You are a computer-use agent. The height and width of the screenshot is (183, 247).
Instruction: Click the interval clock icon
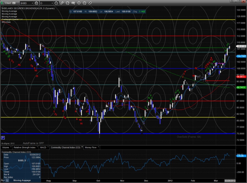coord(56,3)
